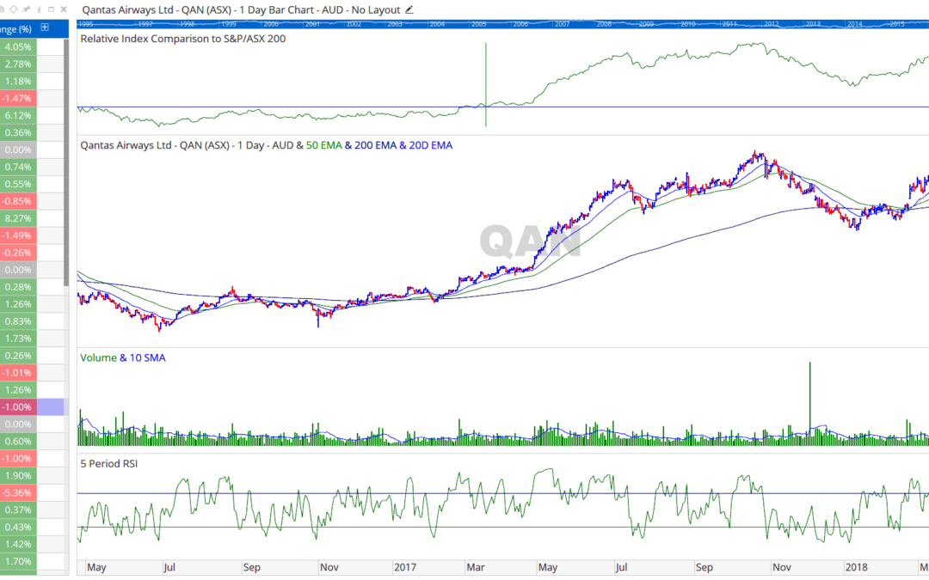Select the watchlist row showing -1.01%

[x=32, y=373]
